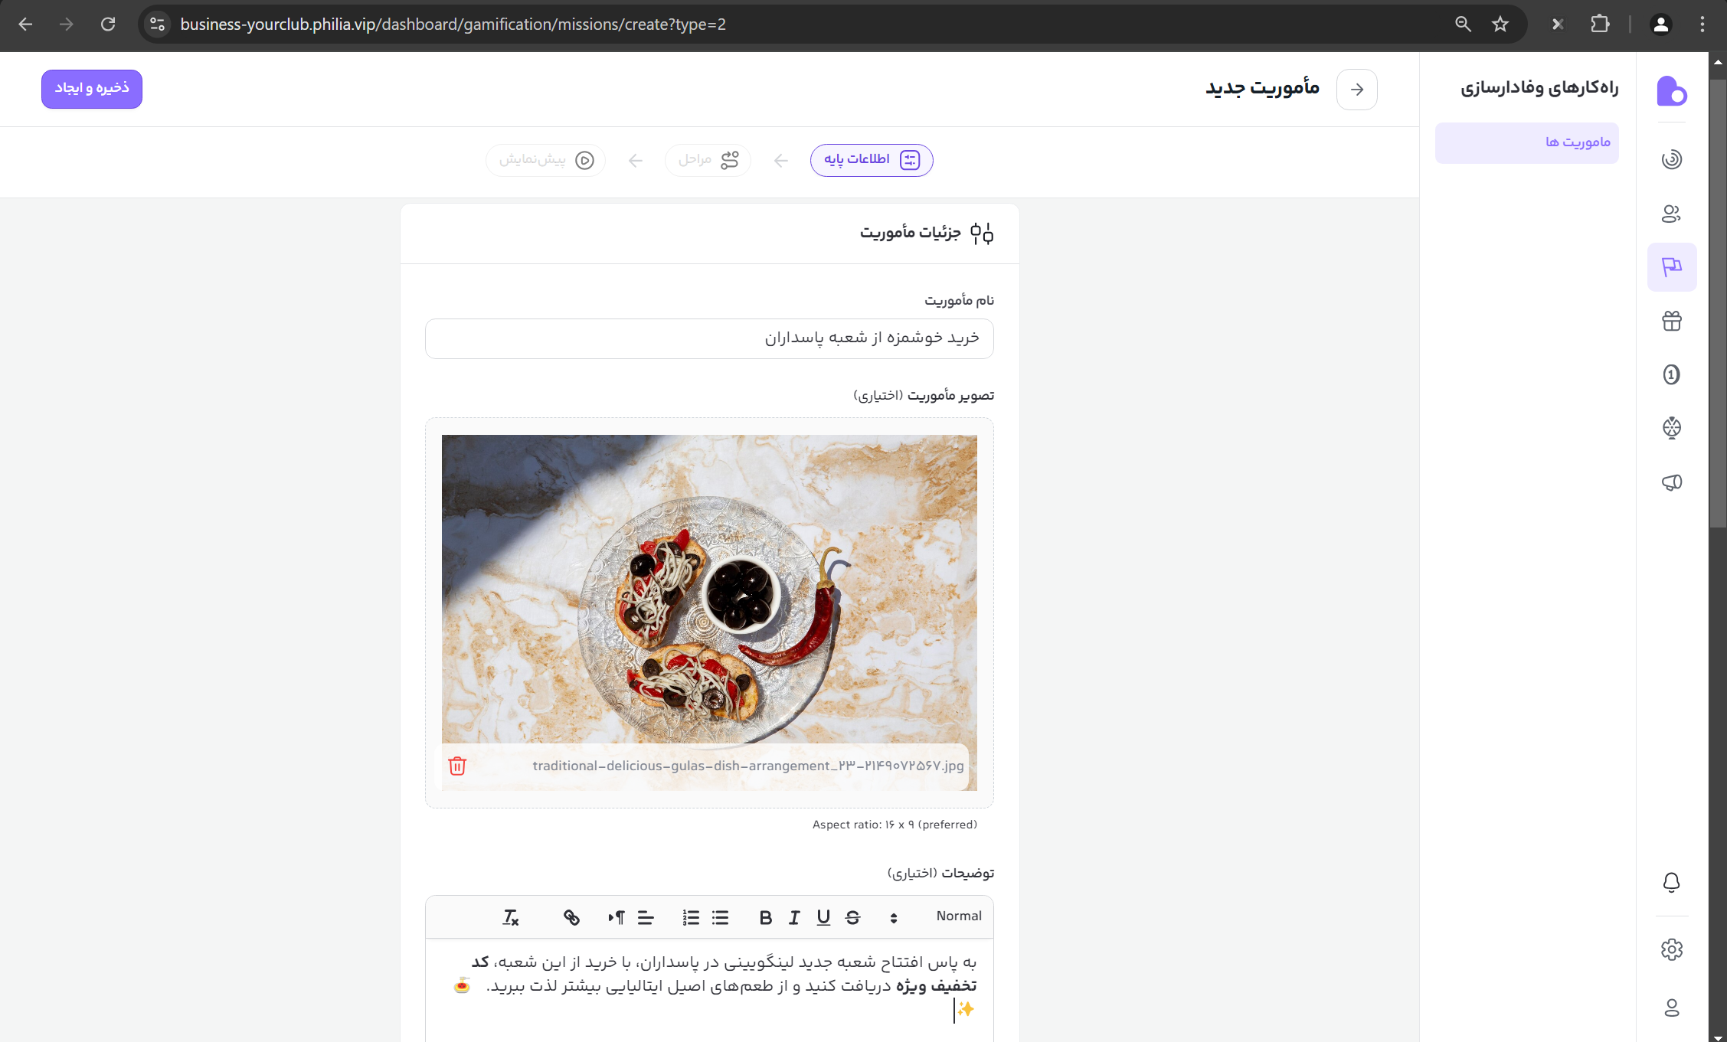Switch to the پیش‌نمایش preview tab
This screenshot has height=1042, width=1727.
pyautogui.click(x=545, y=160)
